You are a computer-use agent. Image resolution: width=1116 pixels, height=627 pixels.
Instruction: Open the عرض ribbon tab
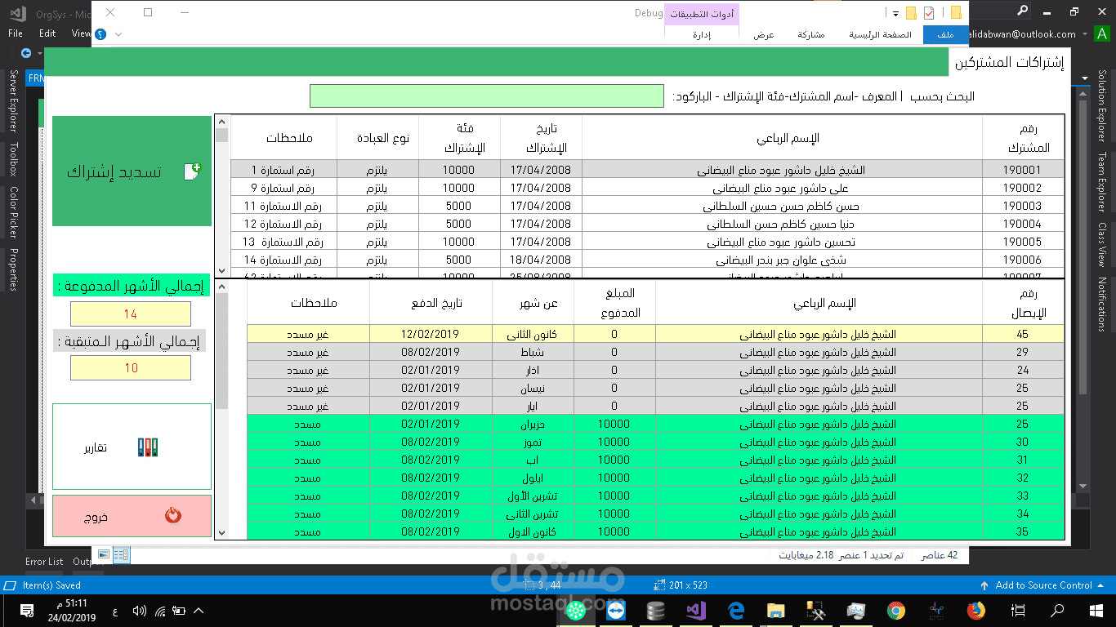764,34
